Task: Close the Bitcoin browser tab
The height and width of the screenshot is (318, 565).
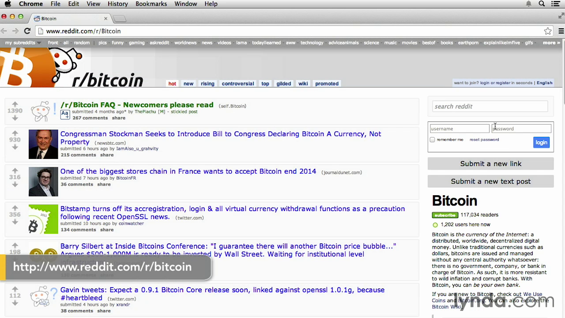Action: [105, 19]
